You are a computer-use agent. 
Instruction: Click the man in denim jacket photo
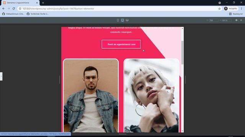pyautogui.click(x=91, y=96)
